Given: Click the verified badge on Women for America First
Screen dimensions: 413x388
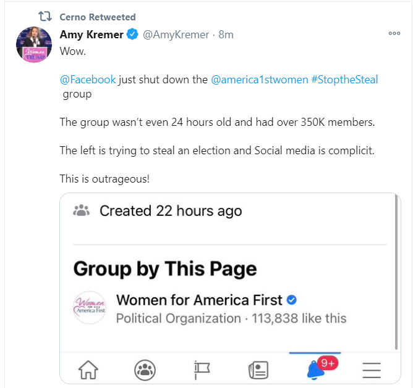Looking at the screenshot, I should 292,300.
